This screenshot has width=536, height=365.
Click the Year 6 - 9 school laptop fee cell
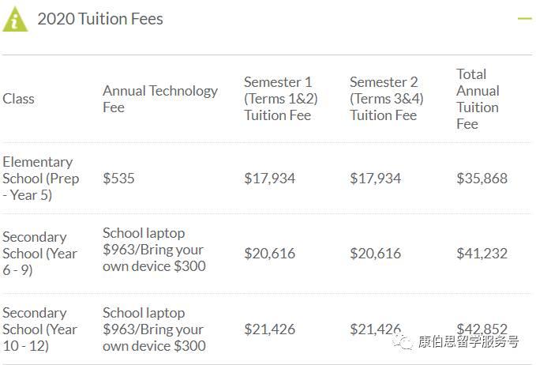coord(154,250)
